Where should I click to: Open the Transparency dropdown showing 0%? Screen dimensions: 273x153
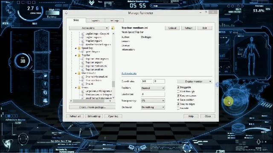(153, 101)
